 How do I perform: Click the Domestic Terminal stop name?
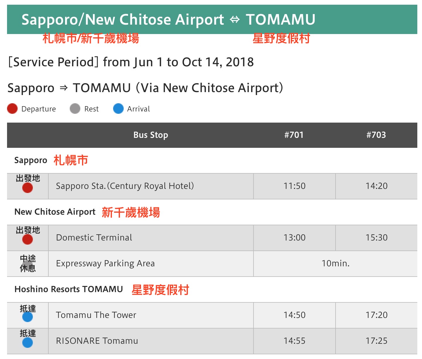[94, 238]
